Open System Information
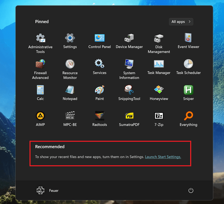Viewport: 224px width, 204px height. click(x=129, y=69)
